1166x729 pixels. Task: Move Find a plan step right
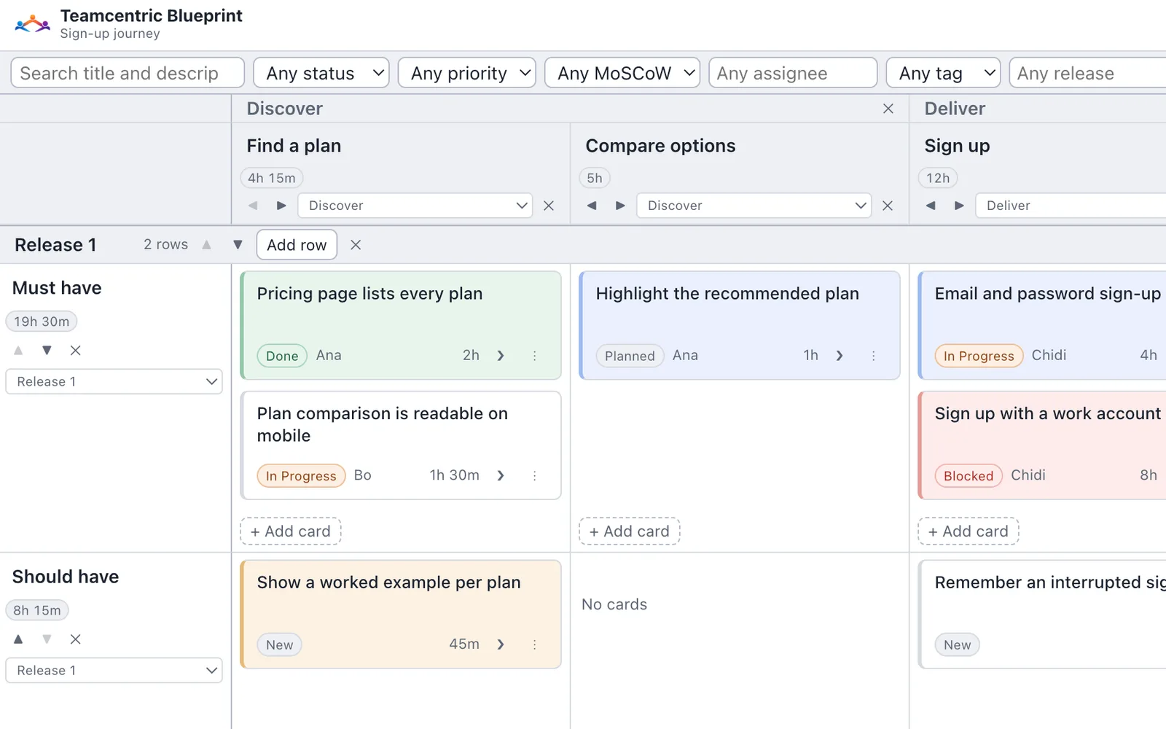[281, 206]
